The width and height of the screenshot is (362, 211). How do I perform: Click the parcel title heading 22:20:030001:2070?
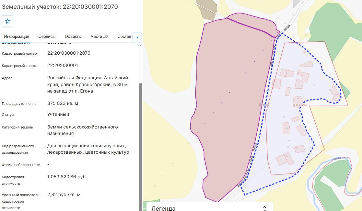60,6
